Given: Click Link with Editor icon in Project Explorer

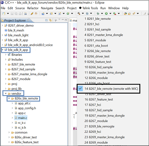Looking at the screenshot, I should (x=50, y=20).
